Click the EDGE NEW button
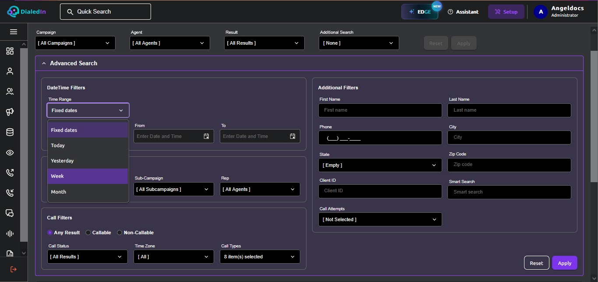Image resolution: width=598 pixels, height=282 pixels. 420,12
